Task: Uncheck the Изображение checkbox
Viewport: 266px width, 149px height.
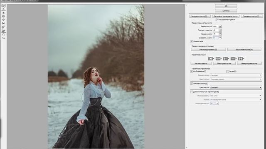Action: point(192,72)
